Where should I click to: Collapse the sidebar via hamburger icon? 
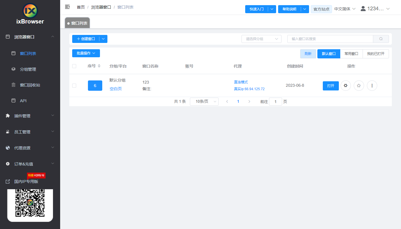pos(67,7)
